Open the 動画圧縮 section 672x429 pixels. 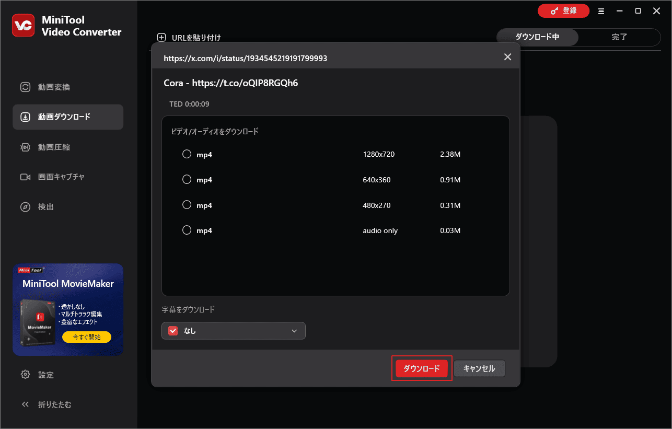[x=68, y=147]
